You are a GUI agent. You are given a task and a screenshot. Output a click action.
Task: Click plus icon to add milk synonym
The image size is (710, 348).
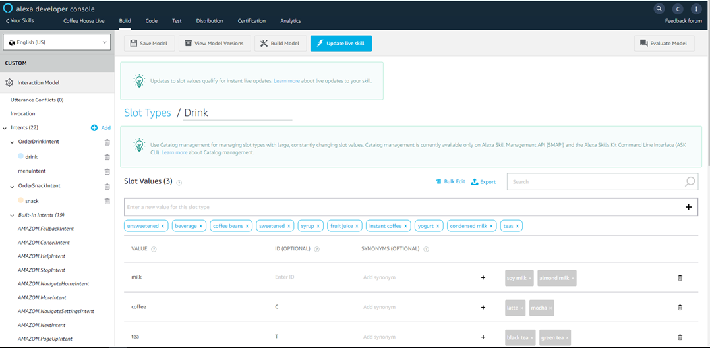pos(483,278)
